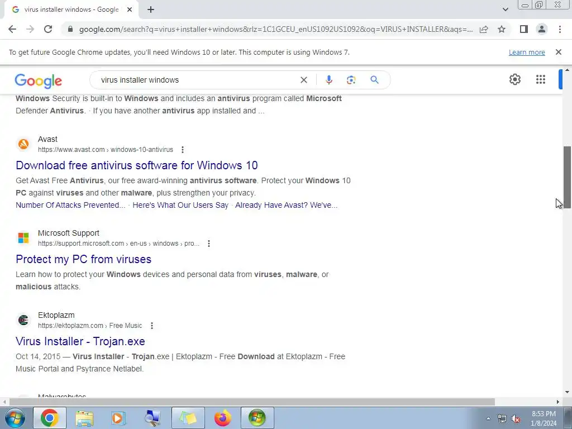
Task: Open the Chrome profile menu
Action: (x=542, y=29)
